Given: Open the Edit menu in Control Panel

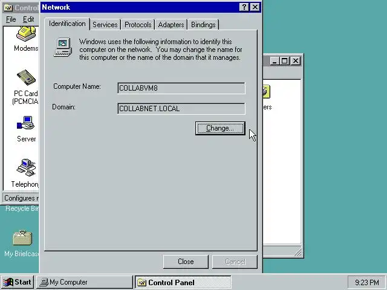Looking at the screenshot, I should (28, 19).
